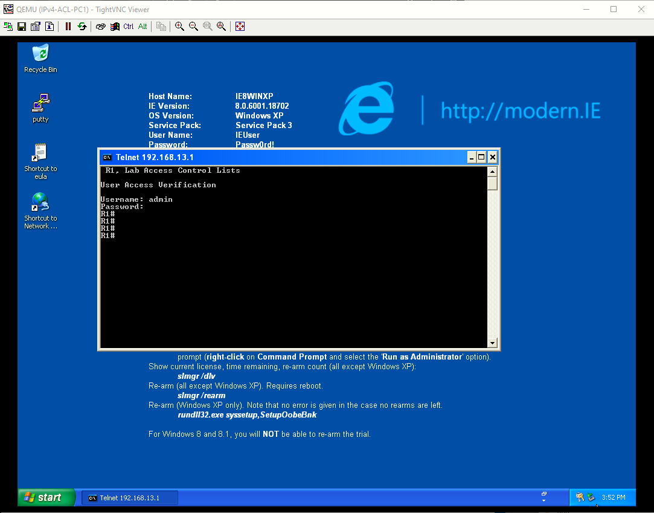Select the putty desktop icon
The height and width of the screenshot is (513, 654).
point(40,108)
